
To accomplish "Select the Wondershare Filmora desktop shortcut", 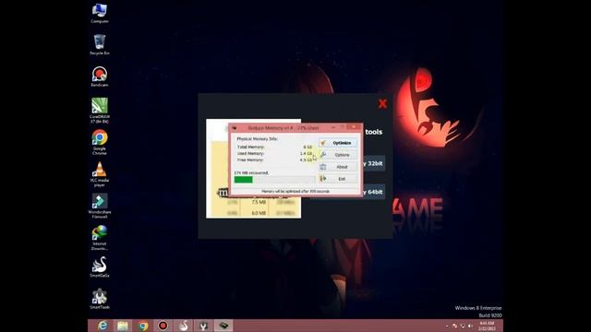I will pyautogui.click(x=100, y=206).
